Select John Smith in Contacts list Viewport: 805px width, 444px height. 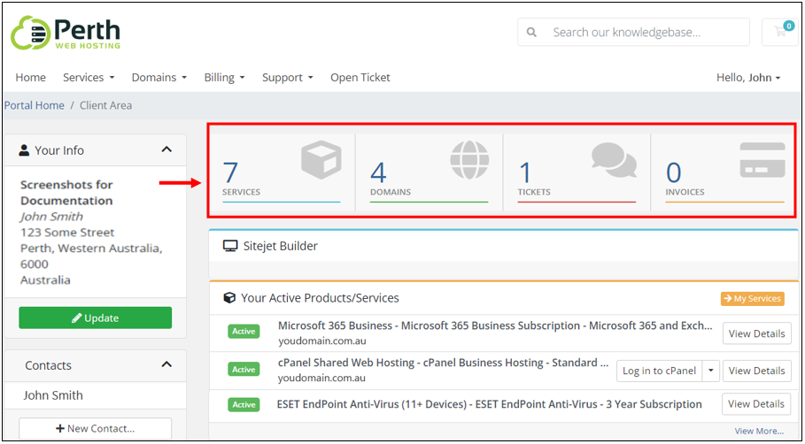[53, 395]
